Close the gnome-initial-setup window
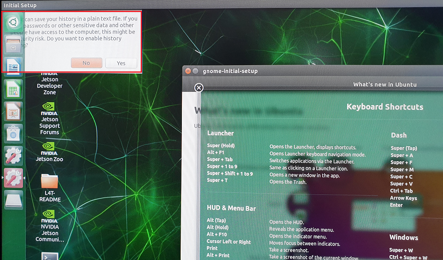 tap(188, 71)
